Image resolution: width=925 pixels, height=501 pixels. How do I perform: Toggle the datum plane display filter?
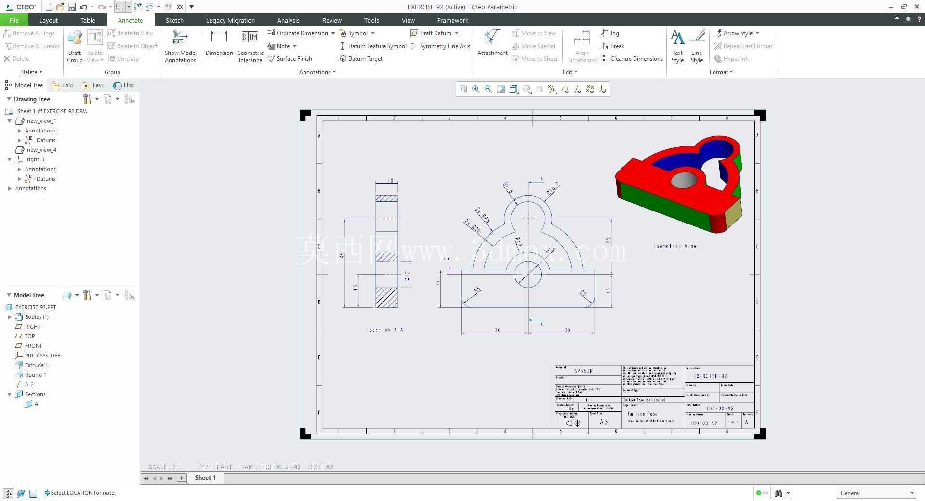tap(565, 90)
